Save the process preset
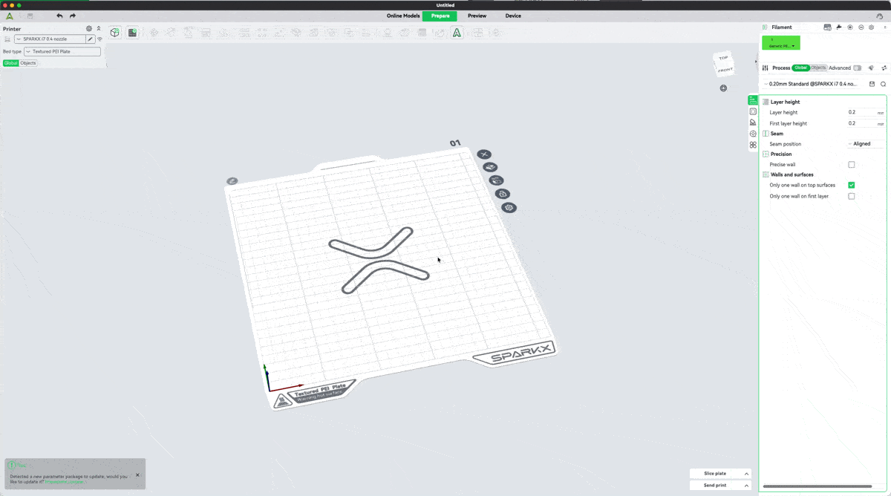Screen dimensions: 891x496 click(x=872, y=84)
